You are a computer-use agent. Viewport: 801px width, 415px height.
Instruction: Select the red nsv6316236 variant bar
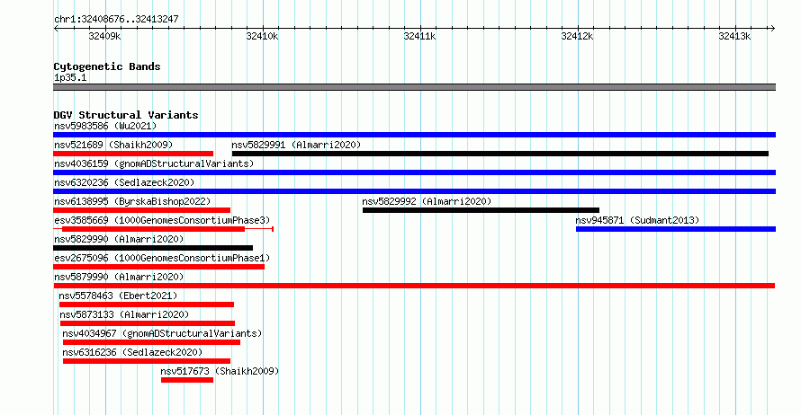pyautogui.click(x=147, y=361)
